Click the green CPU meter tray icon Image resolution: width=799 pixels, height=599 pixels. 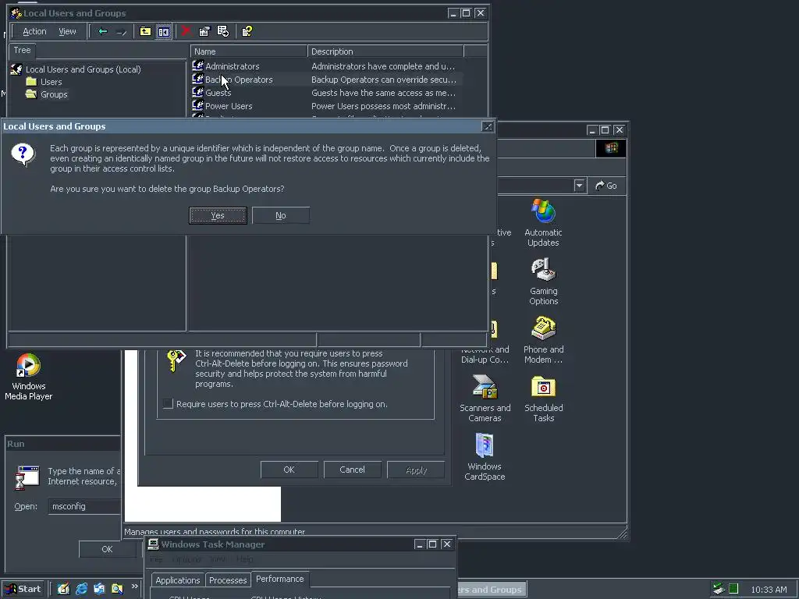click(733, 589)
